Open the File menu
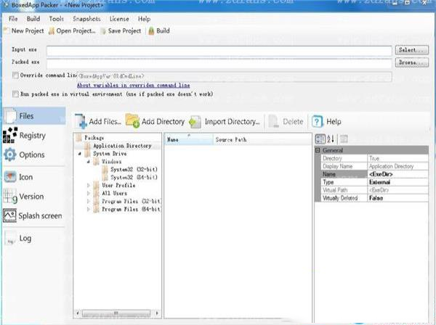 pos(13,19)
